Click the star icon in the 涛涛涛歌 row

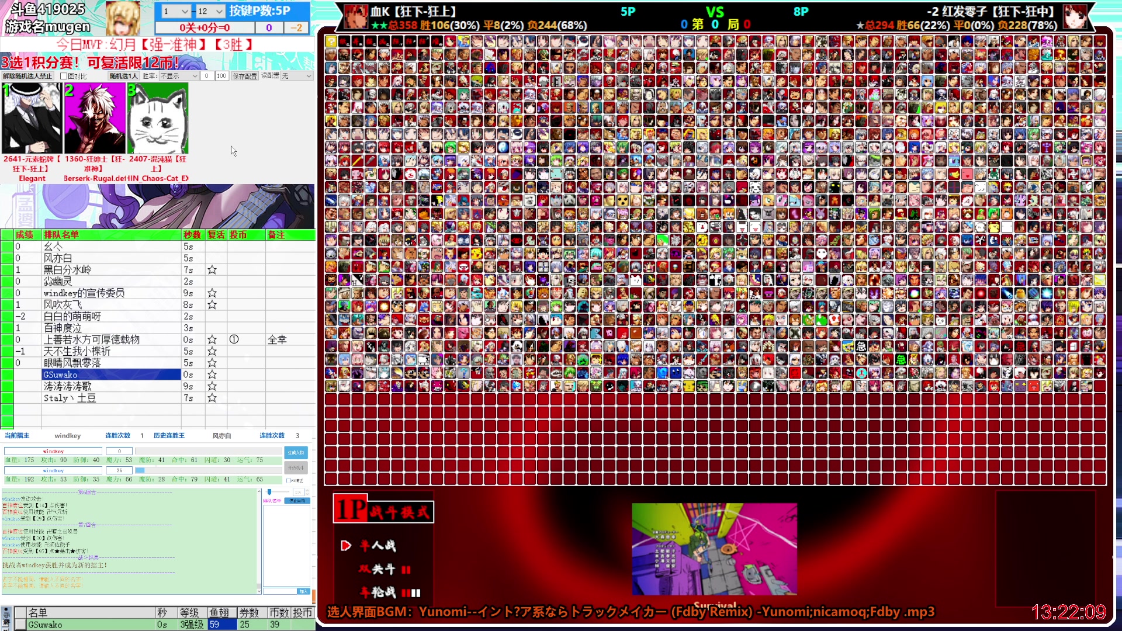212,387
